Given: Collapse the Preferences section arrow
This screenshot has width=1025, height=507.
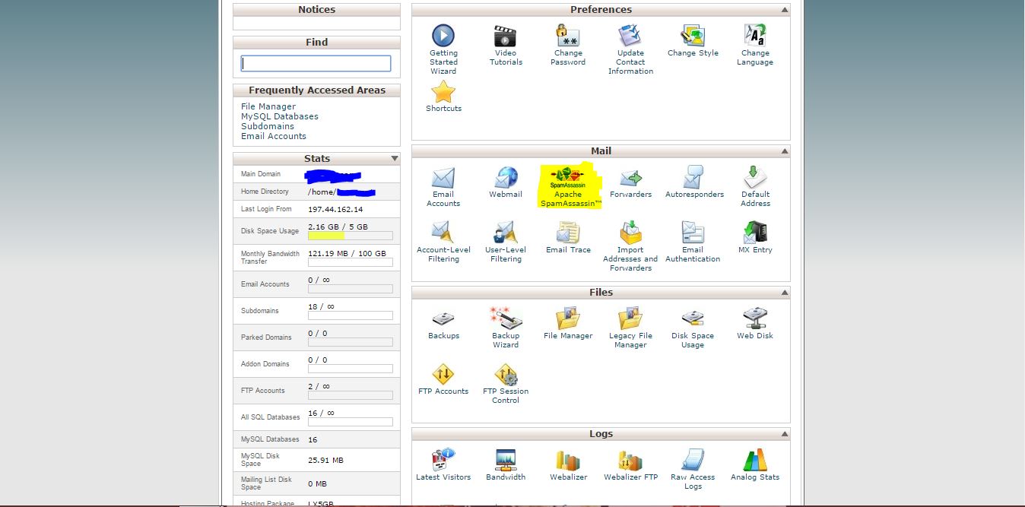Looking at the screenshot, I should [784, 10].
